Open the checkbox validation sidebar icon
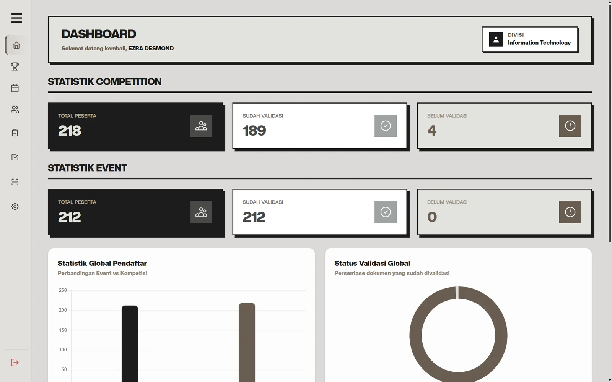This screenshot has width=612, height=382. (x=15, y=157)
